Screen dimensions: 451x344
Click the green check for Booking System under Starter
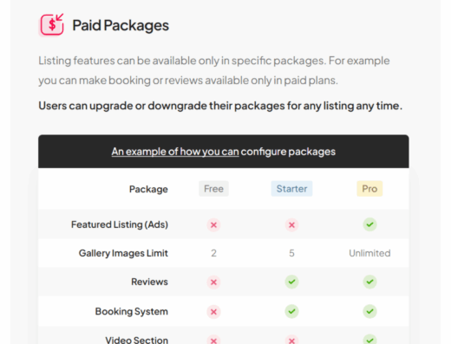click(291, 311)
